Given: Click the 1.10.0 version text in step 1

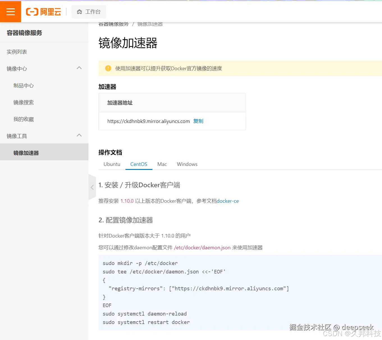Looking at the screenshot, I should [x=127, y=201].
